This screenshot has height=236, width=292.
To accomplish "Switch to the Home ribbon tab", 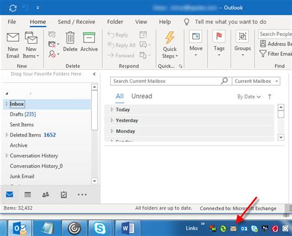I will [38, 22].
